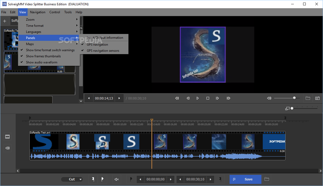Go to fragment end marker icon
The width and height of the screenshot is (323, 186).
point(220,179)
